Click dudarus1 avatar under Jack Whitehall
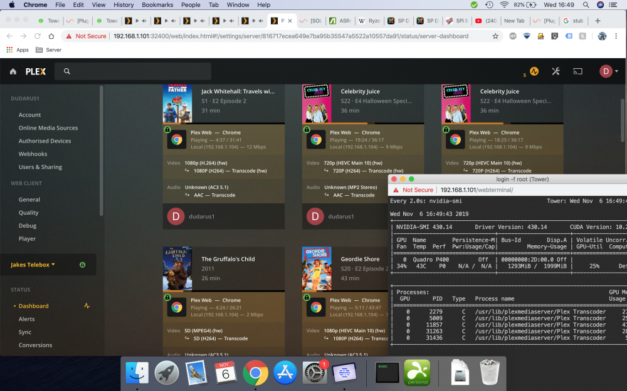This screenshot has width=627, height=391. pos(176,216)
